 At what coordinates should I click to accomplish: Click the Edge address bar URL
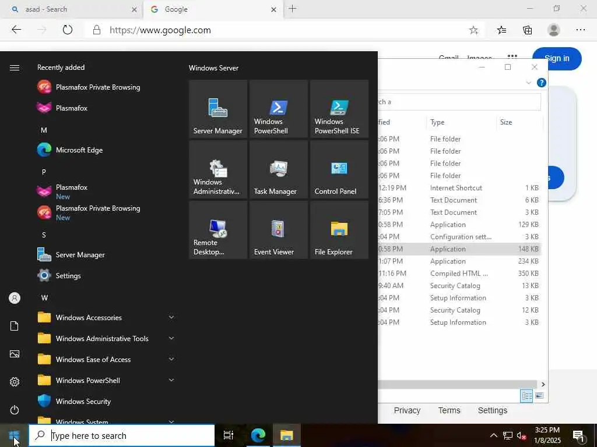(x=160, y=30)
